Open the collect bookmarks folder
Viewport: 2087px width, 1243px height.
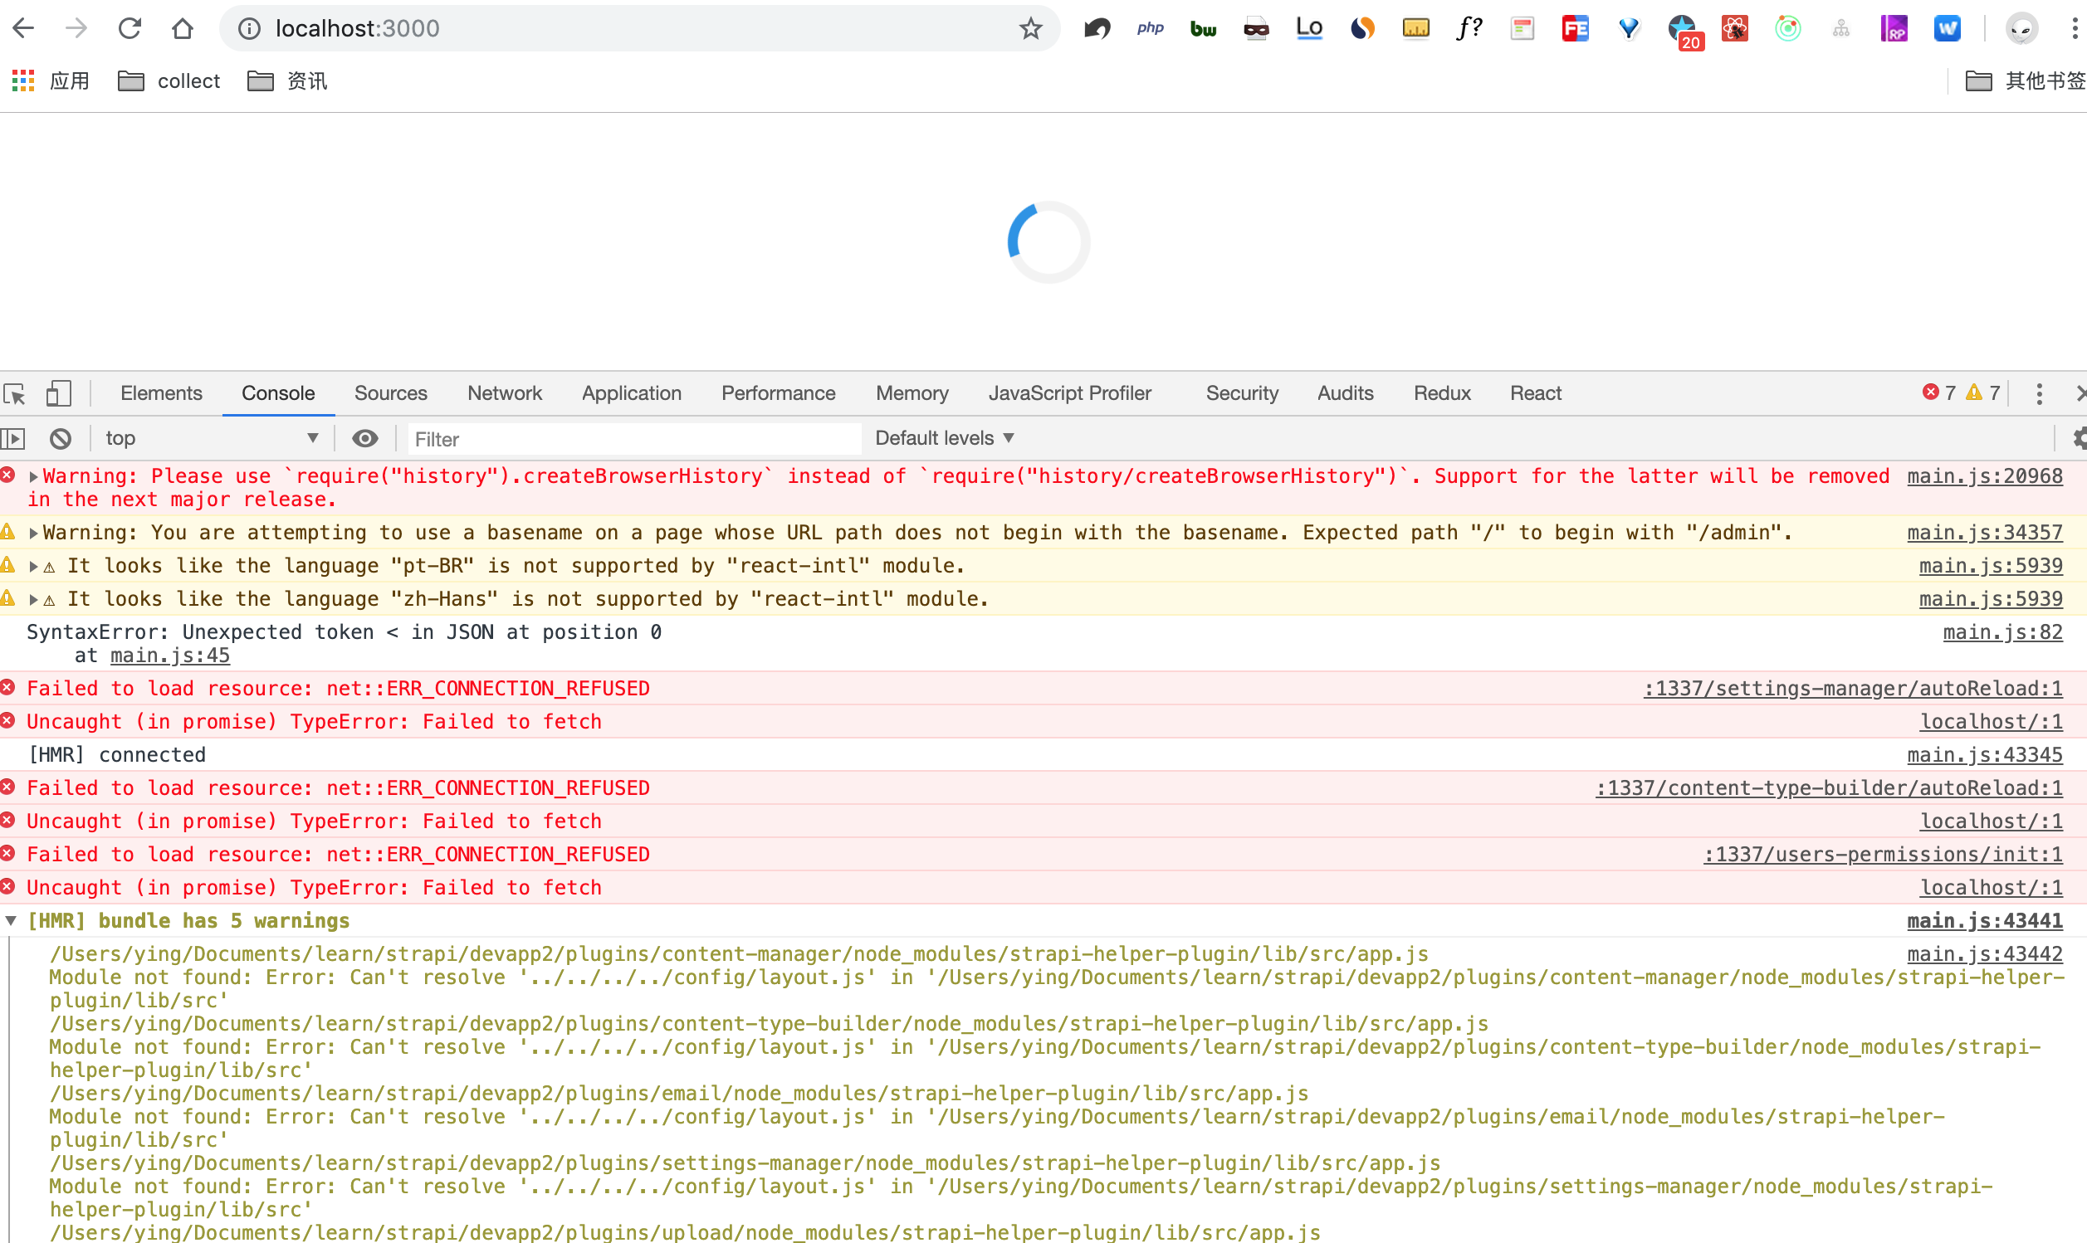click(169, 80)
